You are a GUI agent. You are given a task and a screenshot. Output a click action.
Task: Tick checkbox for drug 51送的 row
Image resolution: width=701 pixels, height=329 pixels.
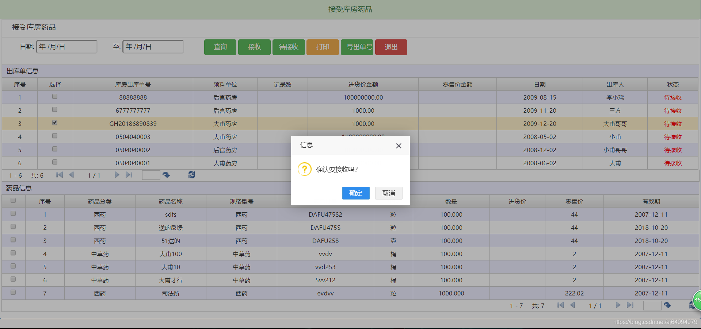coord(13,240)
